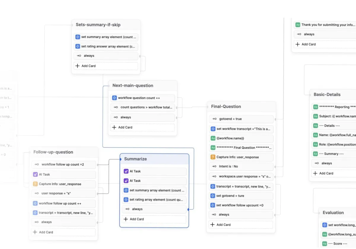
Task: Click the transition icon beside gotoend = true
Action: (214, 119)
